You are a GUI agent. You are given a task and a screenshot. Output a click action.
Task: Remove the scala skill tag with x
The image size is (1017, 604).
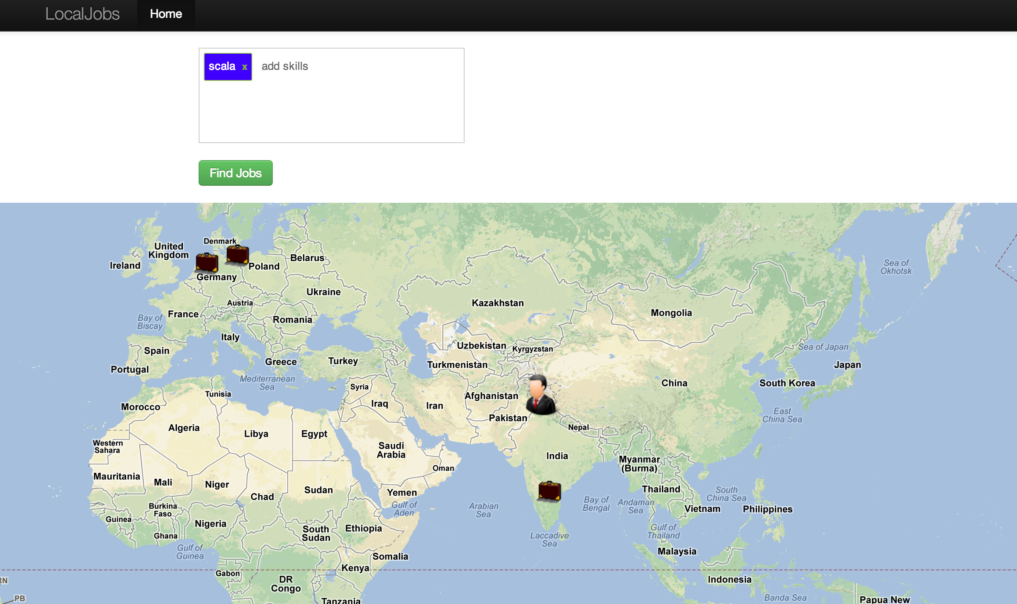(x=245, y=67)
